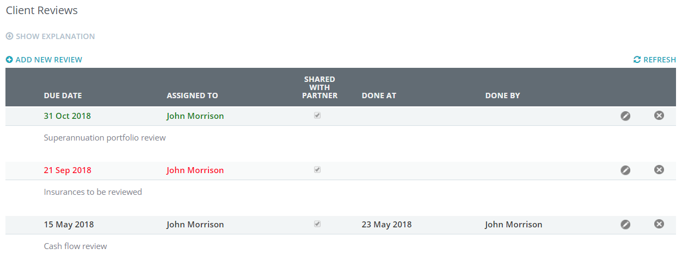This screenshot has width=682, height=261.
Task: Toggle shared checkbox for 15 May 2018 review
Action: point(317,224)
